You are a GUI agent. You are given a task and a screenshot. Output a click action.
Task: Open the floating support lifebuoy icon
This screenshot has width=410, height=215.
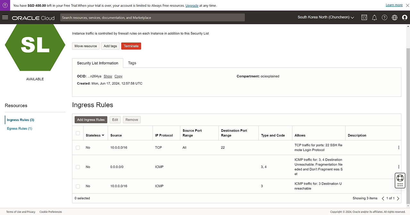tap(400, 178)
